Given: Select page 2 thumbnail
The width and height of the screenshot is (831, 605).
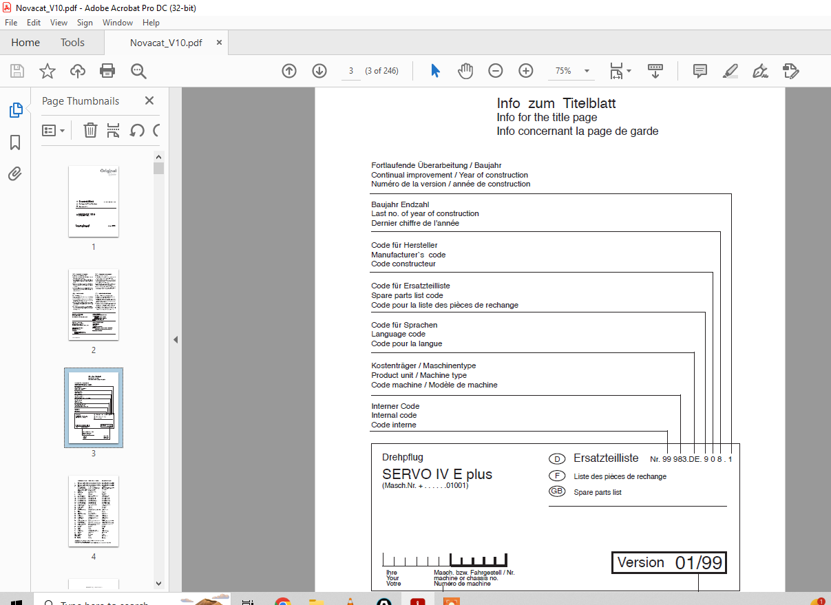Looking at the screenshot, I should [x=94, y=305].
